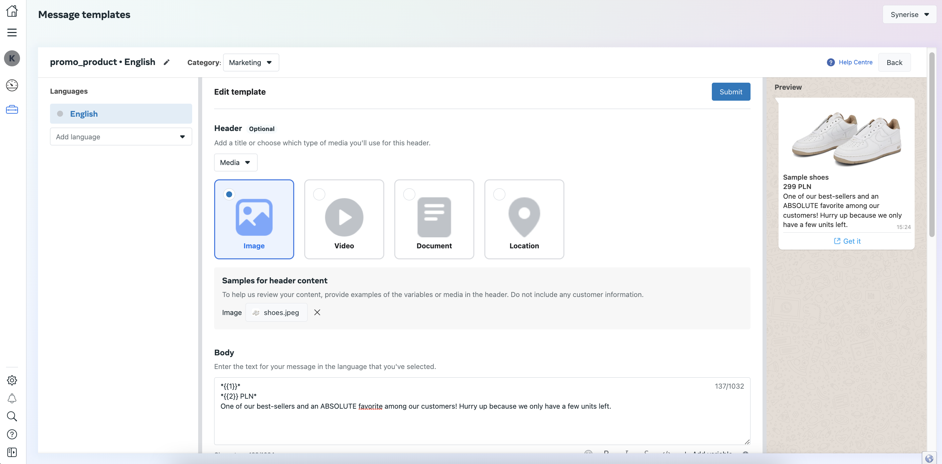Choose the Location header radio option
942x464 pixels.
[499, 194]
